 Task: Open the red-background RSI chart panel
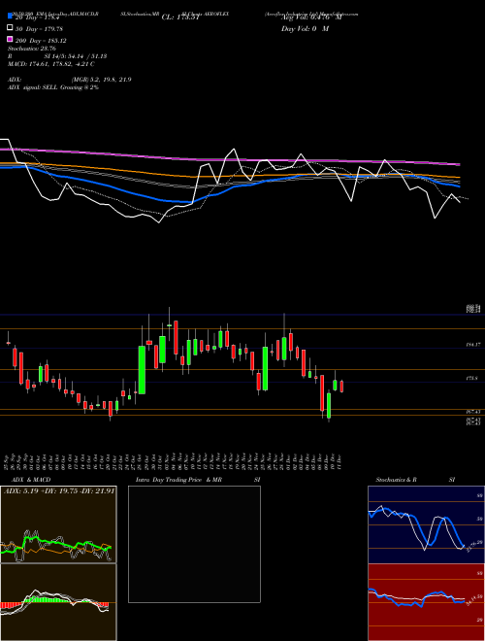pos(426,602)
